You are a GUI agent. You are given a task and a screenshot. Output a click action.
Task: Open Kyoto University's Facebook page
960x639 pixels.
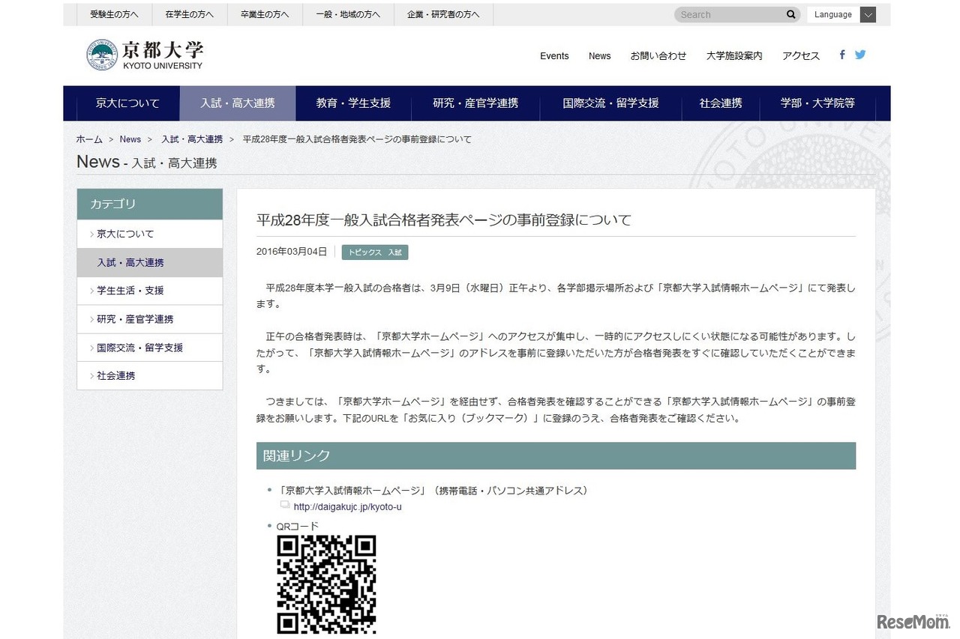coord(841,55)
